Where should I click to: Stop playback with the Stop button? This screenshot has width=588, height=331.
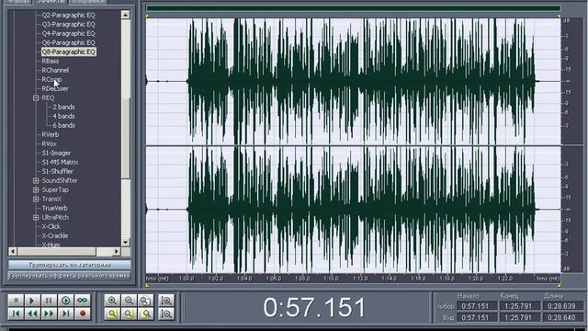coord(16,301)
